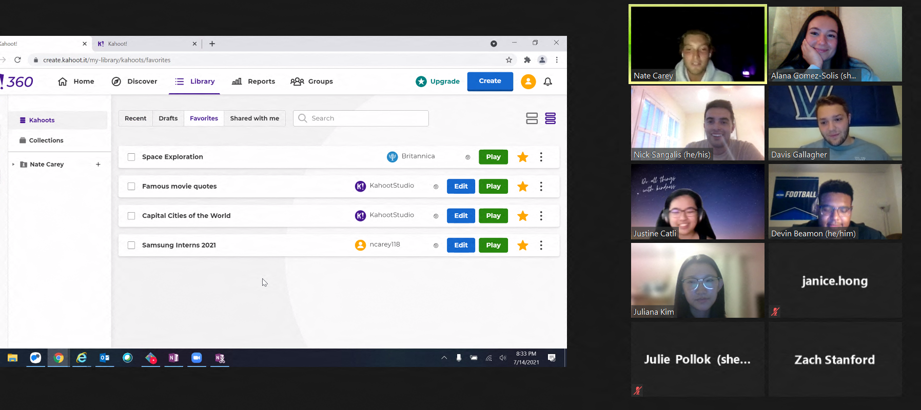Switch to expanded card view icon
The height and width of the screenshot is (410, 921).
click(x=532, y=118)
